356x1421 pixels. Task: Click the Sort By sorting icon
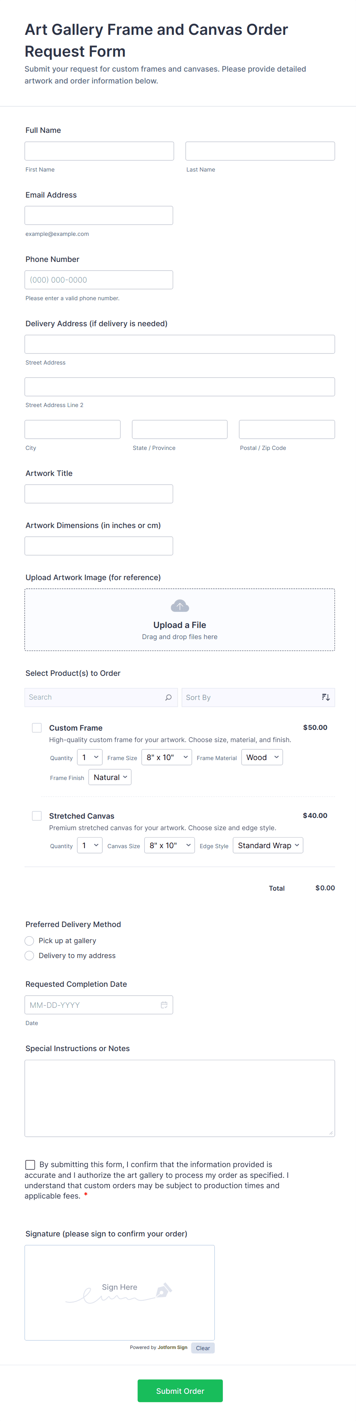(326, 697)
